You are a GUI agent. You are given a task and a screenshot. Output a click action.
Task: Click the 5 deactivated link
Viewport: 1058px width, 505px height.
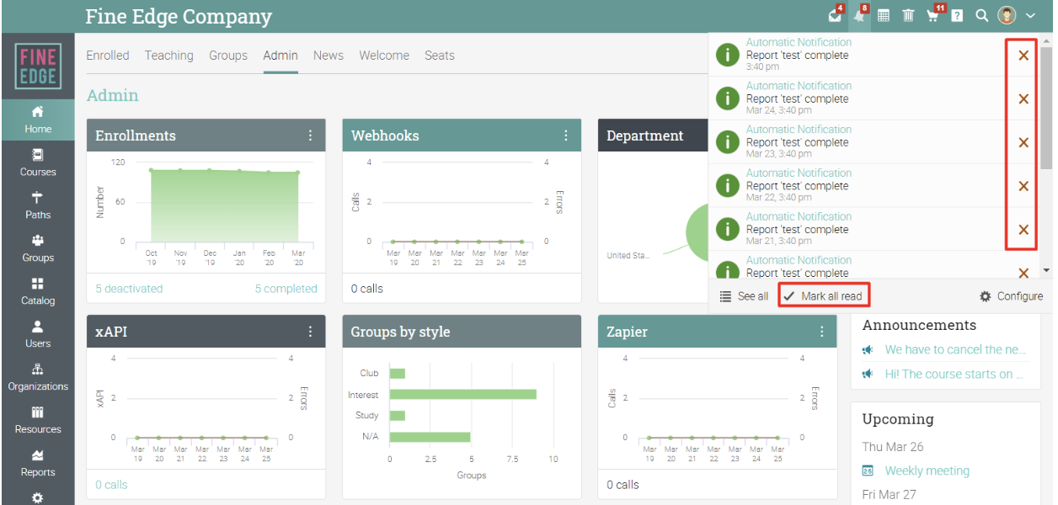click(x=129, y=289)
